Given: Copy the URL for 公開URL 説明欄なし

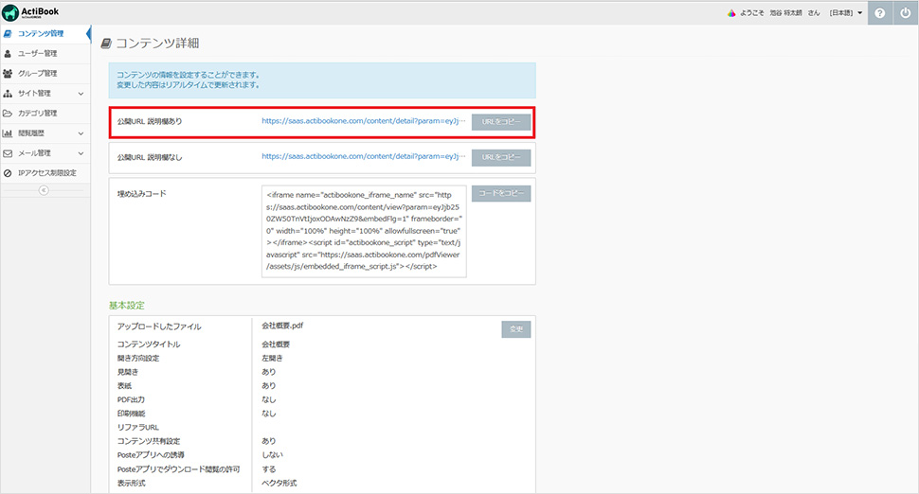Looking at the screenshot, I should (x=501, y=157).
